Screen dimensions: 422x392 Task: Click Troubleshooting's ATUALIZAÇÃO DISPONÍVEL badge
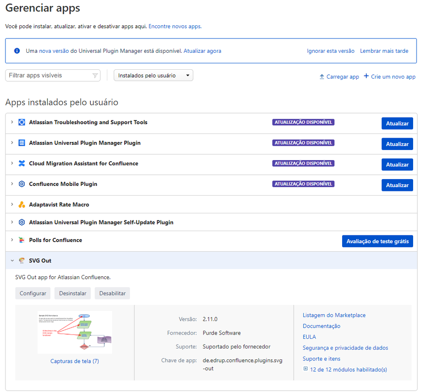(303, 122)
